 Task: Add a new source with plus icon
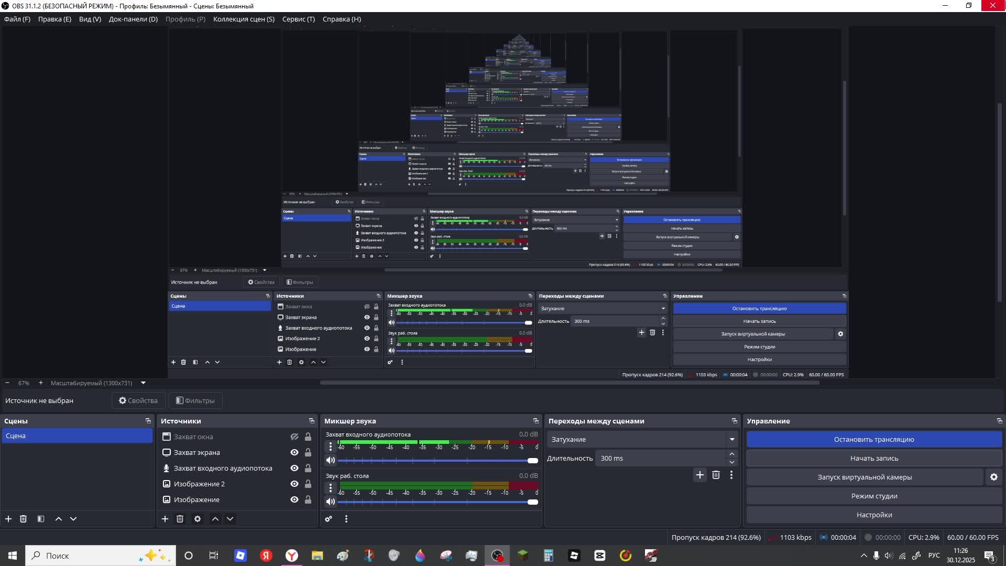165,519
